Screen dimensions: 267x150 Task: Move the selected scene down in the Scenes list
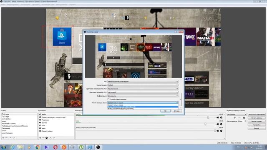click(14, 138)
